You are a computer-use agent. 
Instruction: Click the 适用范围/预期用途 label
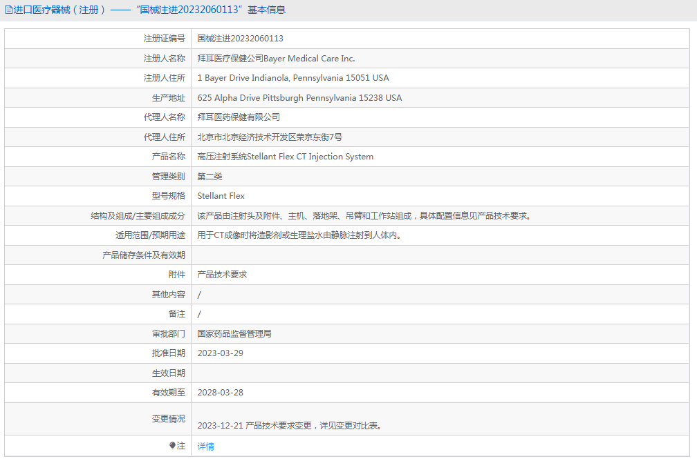tap(150, 235)
